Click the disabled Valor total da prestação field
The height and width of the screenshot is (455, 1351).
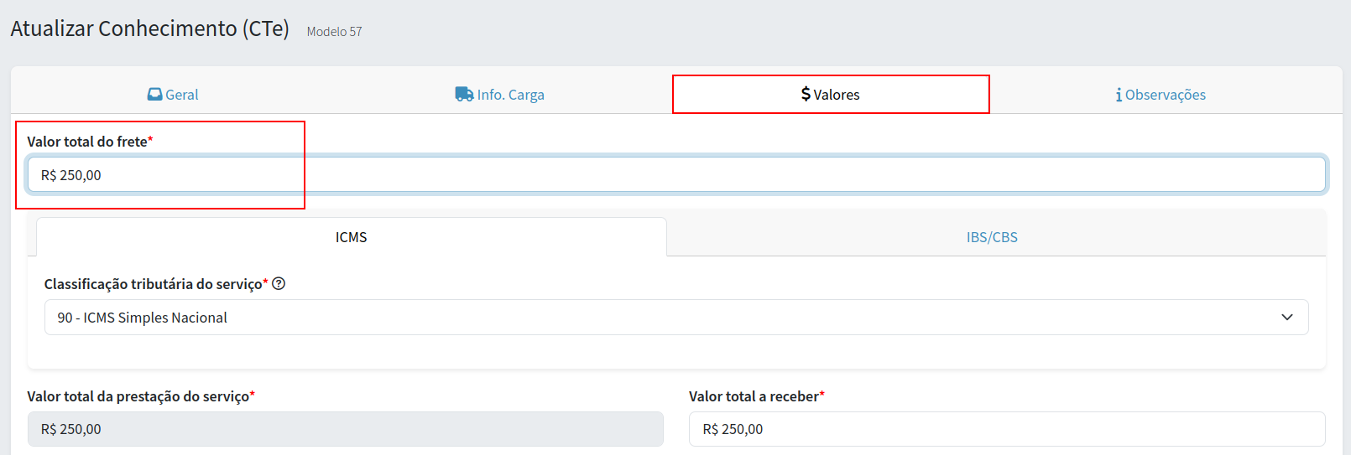click(345, 429)
